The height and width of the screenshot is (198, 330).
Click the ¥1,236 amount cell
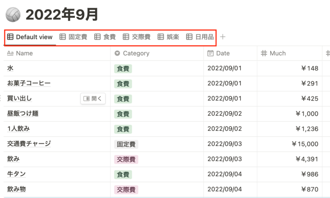tap(290, 129)
